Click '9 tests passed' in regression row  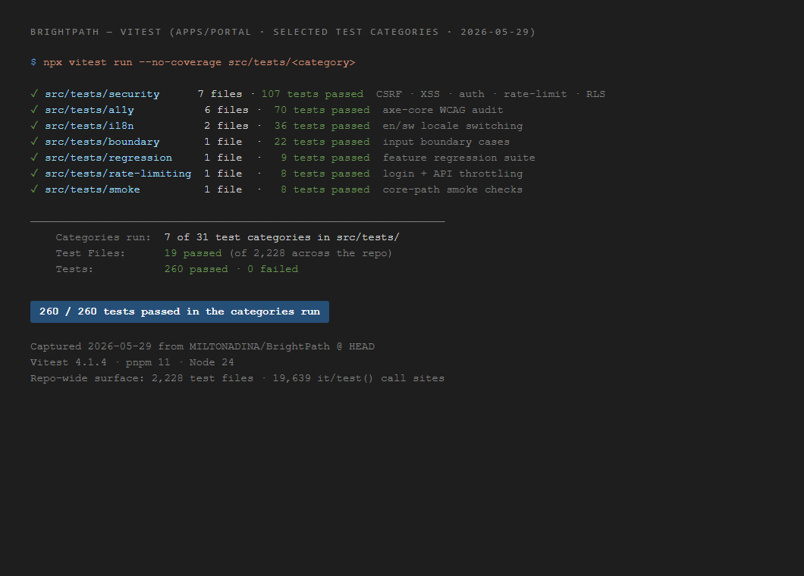(325, 158)
